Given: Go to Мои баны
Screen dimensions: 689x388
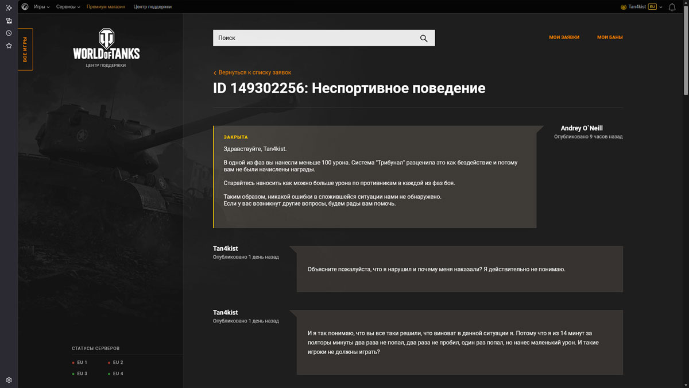Looking at the screenshot, I should click(x=610, y=37).
